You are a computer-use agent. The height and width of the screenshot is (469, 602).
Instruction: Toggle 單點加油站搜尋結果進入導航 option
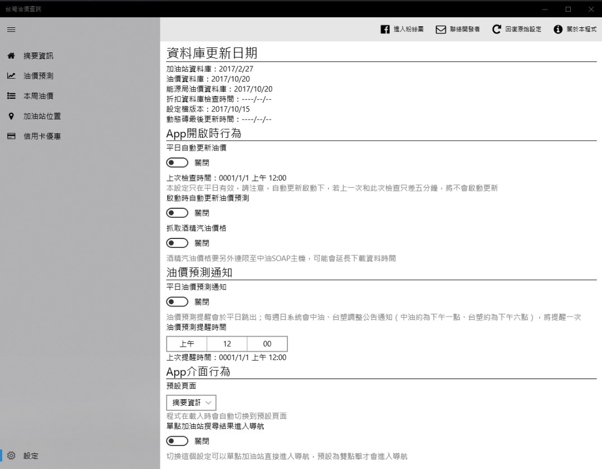click(177, 441)
